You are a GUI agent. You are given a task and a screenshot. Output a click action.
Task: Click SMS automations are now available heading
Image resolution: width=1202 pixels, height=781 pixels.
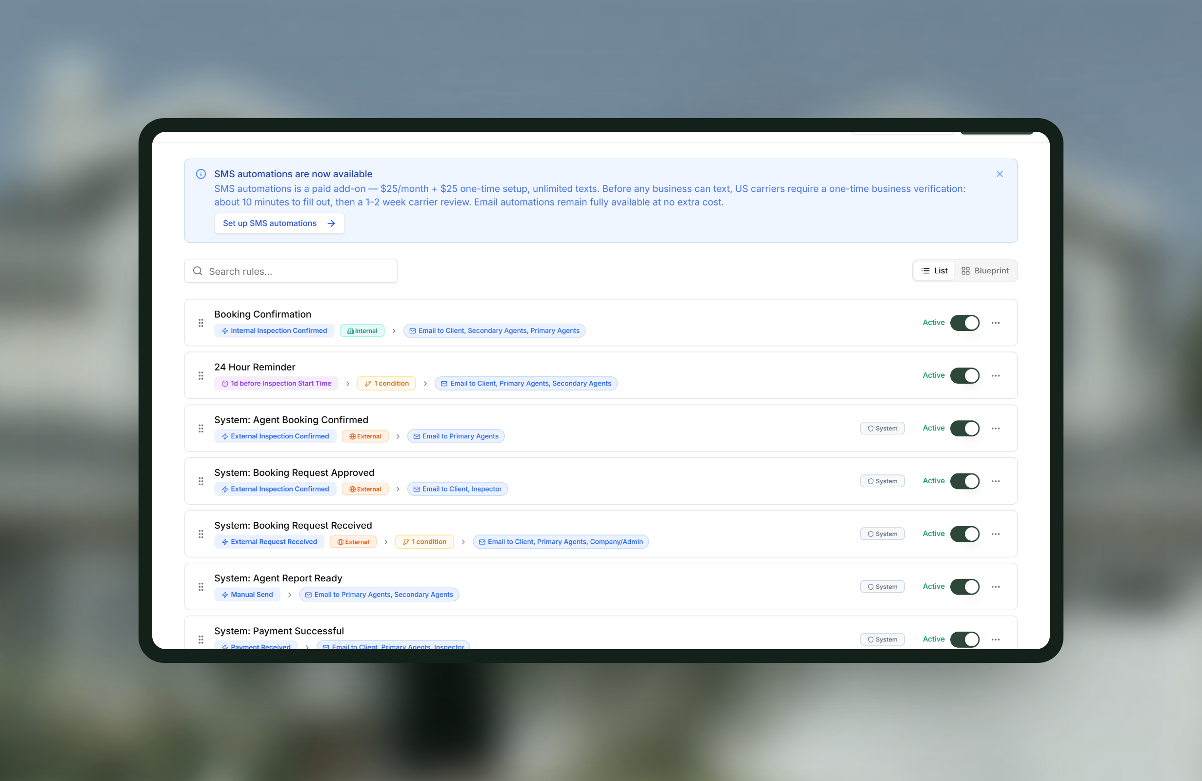tap(293, 174)
